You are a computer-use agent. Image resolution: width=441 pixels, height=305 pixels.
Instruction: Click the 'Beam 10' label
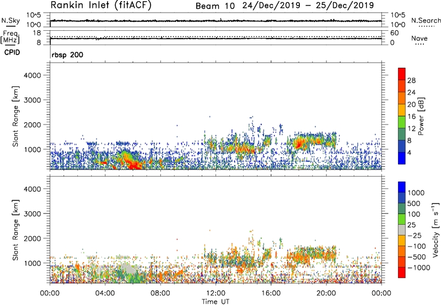pos(215,6)
